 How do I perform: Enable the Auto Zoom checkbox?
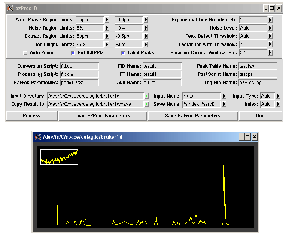click(25, 53)
